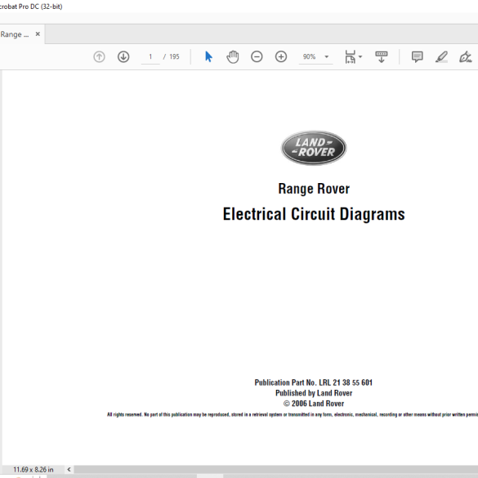Switch to the Range document tab

coord(15,34)
